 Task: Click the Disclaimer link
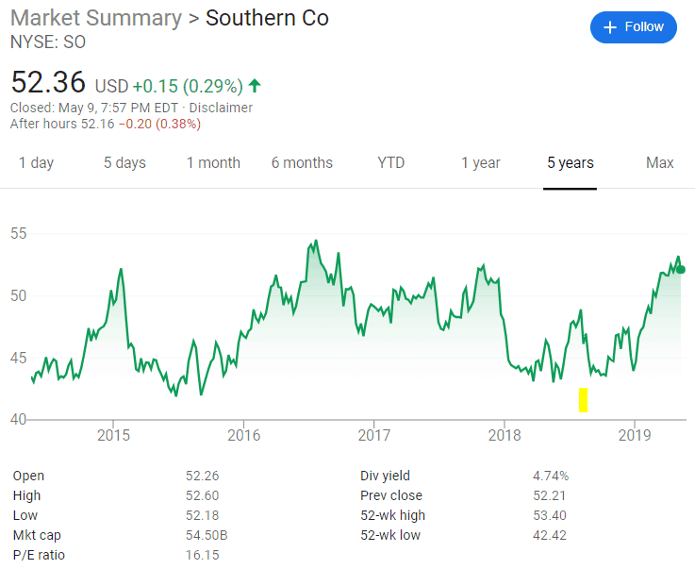[x=221, y=108]
